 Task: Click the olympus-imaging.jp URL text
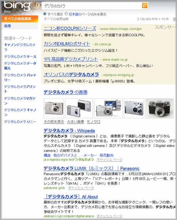click(119, 75)
